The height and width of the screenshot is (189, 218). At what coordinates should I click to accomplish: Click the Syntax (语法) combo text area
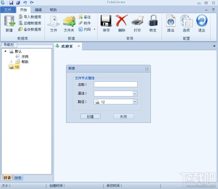point(113,94)
